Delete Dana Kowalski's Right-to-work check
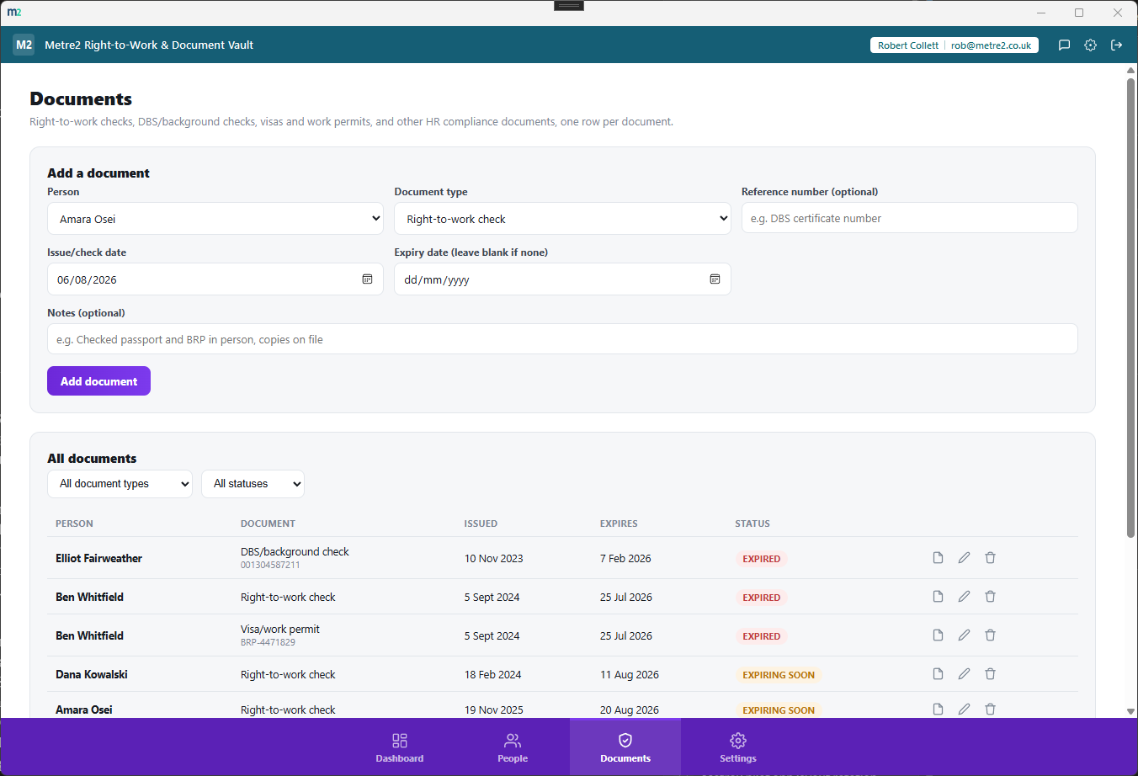 pyautogui.click(x=990, y=674)
